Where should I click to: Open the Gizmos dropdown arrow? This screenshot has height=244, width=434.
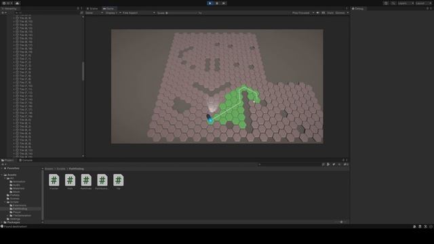pyautogui.click(x=348, y=13)
